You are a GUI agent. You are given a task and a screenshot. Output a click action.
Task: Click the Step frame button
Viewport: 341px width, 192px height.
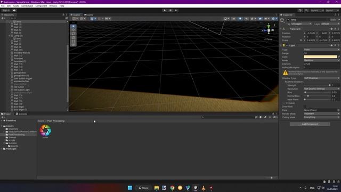(x=176, y=10)
